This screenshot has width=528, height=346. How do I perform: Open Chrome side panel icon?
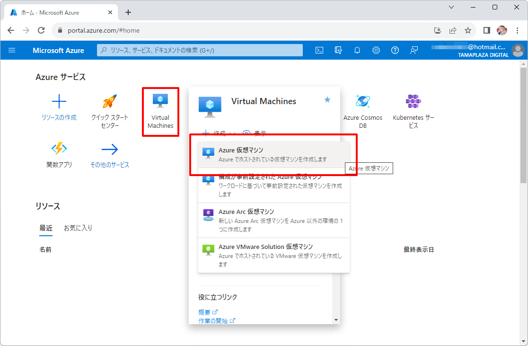pos(486,30)
